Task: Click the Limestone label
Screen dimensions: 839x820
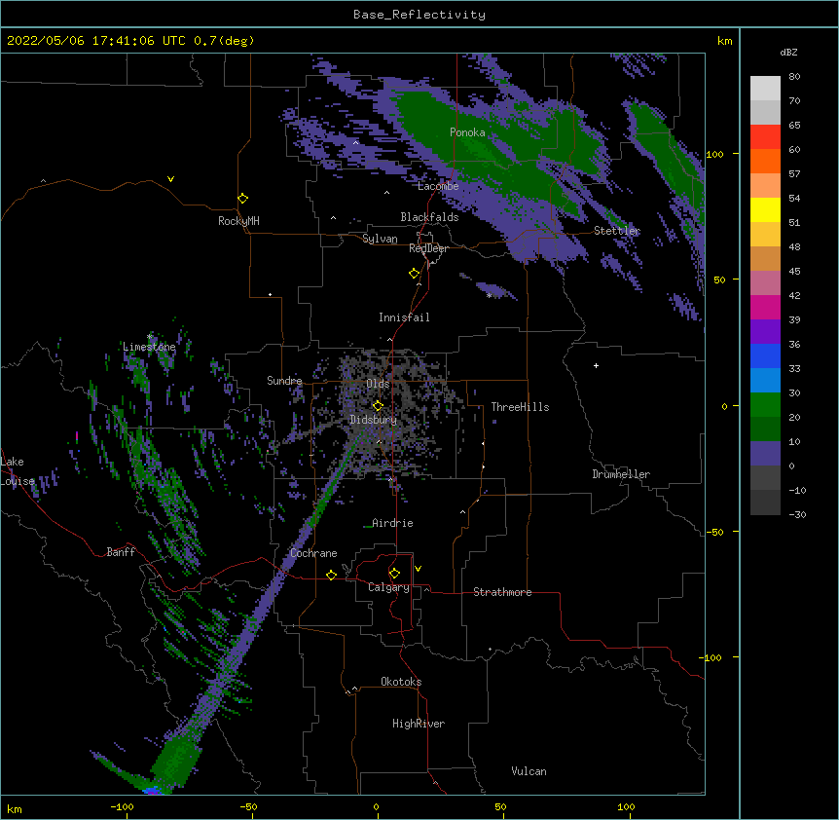Action: [149, 347]
